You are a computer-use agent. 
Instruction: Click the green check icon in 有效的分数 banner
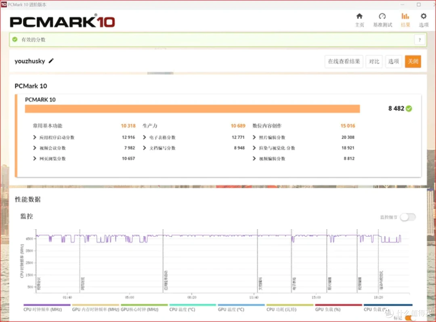(15, 40)
